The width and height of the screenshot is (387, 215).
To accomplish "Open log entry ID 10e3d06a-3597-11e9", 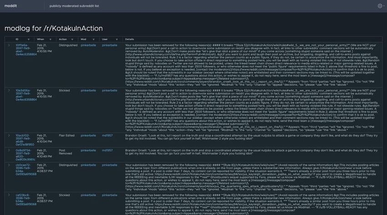I will pyautogui.click(x=26, y=95).
